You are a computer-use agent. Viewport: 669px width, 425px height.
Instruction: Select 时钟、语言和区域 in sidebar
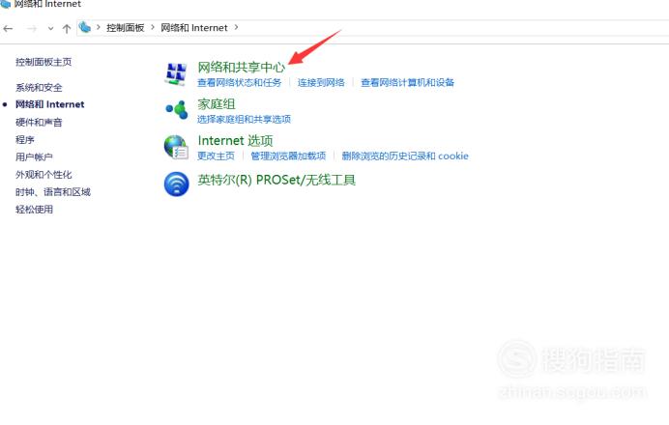click(x=53, y=192)
